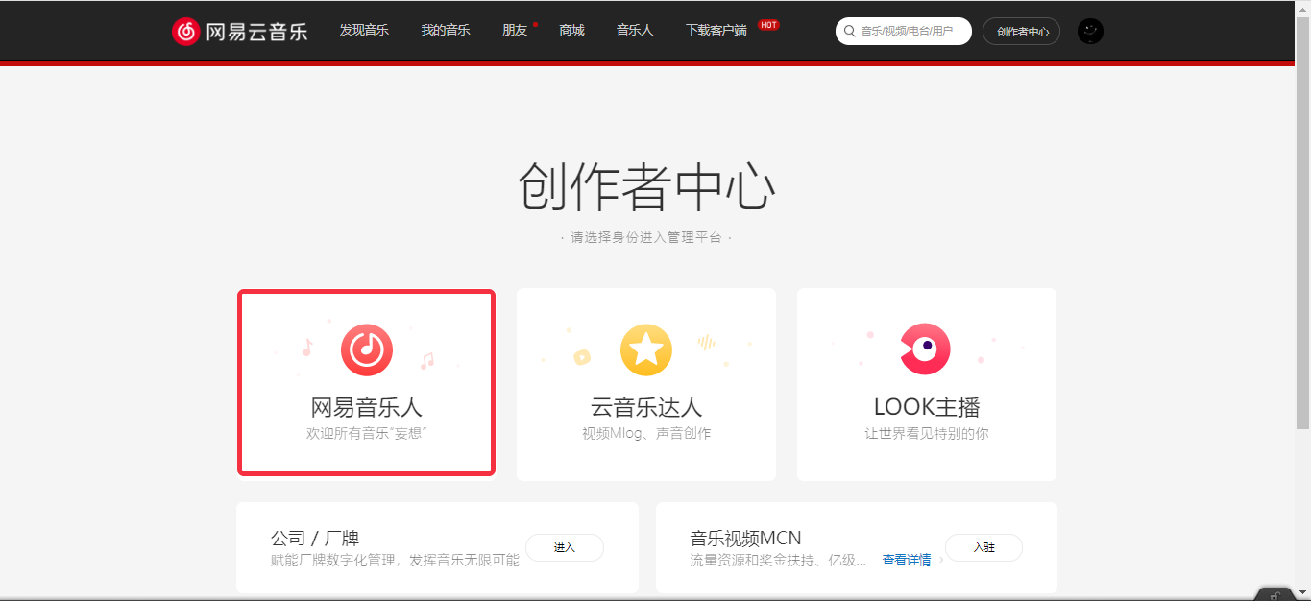Go to 我的音乐 in the navigation
This screenshot has width=1311, height=601.
click(x=446, y=31)
